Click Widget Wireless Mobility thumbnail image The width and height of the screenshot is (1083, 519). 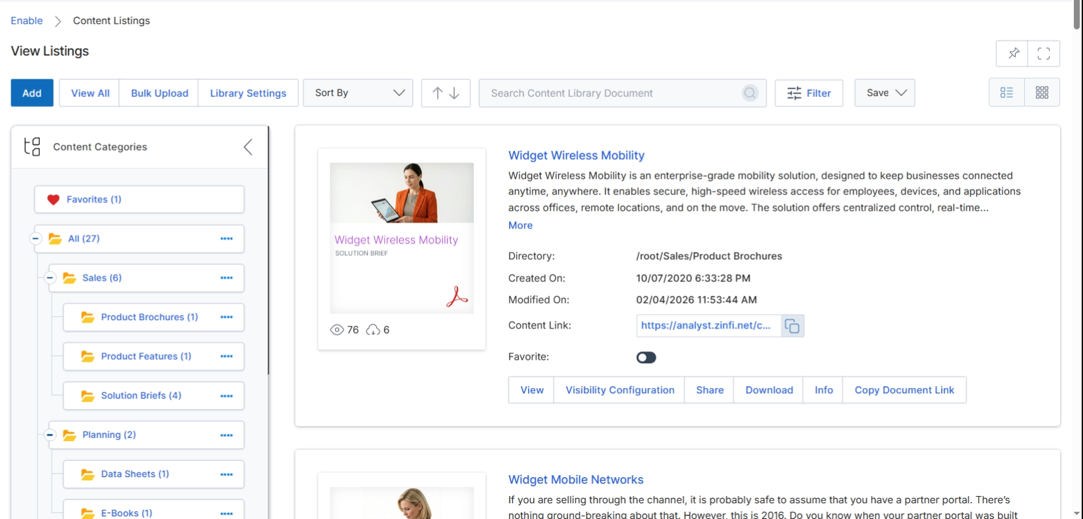tap(402, 238)
